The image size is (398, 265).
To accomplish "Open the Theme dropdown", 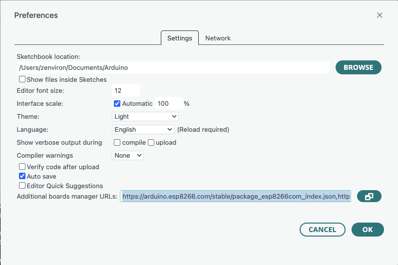I will click(145, 116).
